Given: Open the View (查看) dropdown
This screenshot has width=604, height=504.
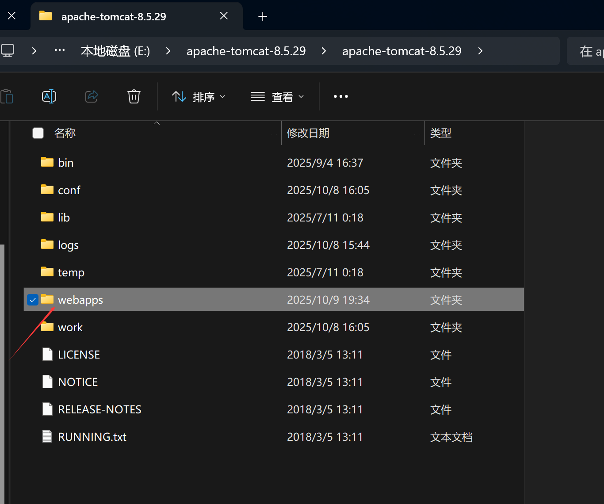Looking at the screenshot, I should pyautogui.click(x=277, y=96).
